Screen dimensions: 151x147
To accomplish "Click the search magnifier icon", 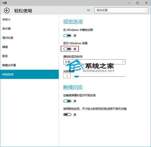I will (146, 10).
